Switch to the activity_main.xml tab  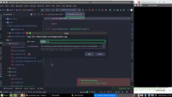[55, 14]
